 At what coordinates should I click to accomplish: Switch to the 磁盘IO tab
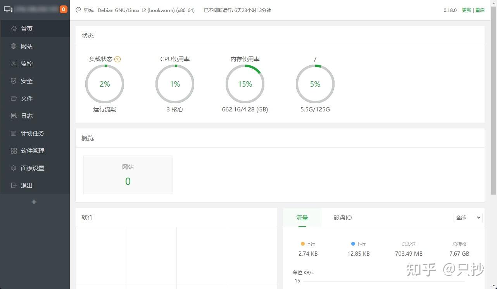[x=343, y=217]
